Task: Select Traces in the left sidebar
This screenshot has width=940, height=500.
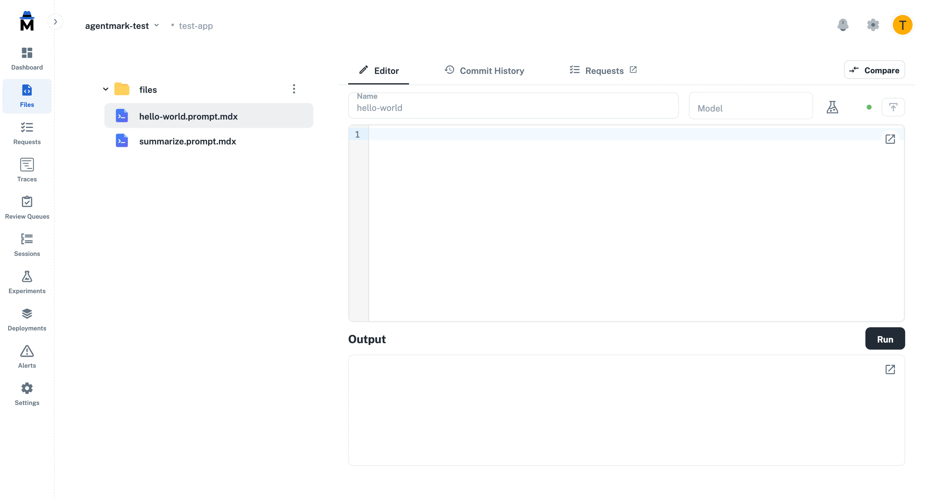Action: pos(27,170)
